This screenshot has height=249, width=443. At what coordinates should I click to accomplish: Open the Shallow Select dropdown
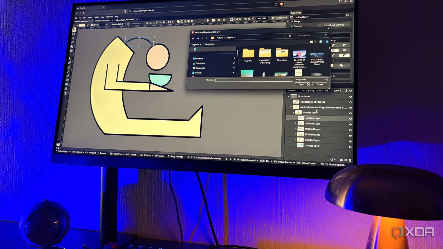(x=118, y=24)
